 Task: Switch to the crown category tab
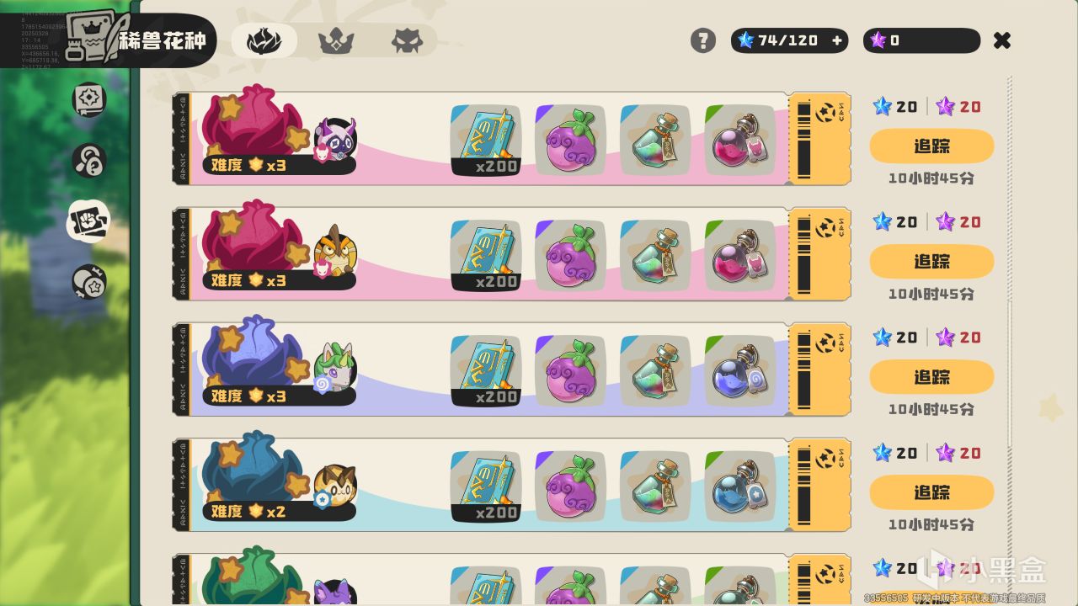pos(336,40)
